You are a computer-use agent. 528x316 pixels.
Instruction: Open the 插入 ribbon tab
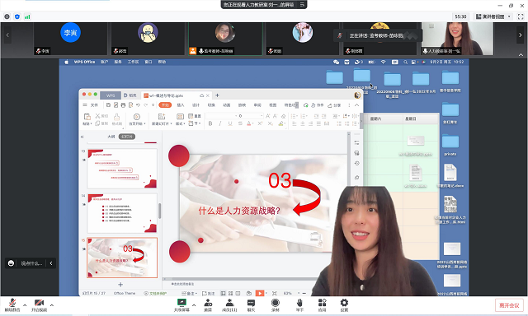181,105
